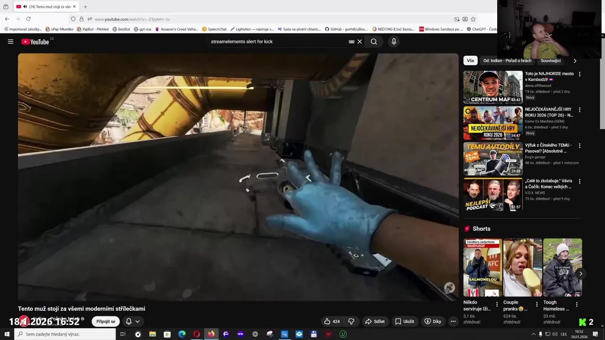Bookmark this page with the star icon

(x=473, y=19)
